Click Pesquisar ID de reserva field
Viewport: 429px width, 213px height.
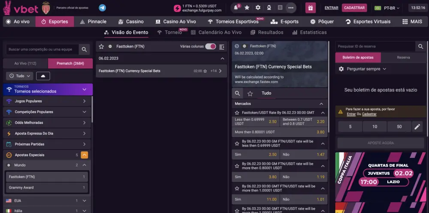(375, 46)
